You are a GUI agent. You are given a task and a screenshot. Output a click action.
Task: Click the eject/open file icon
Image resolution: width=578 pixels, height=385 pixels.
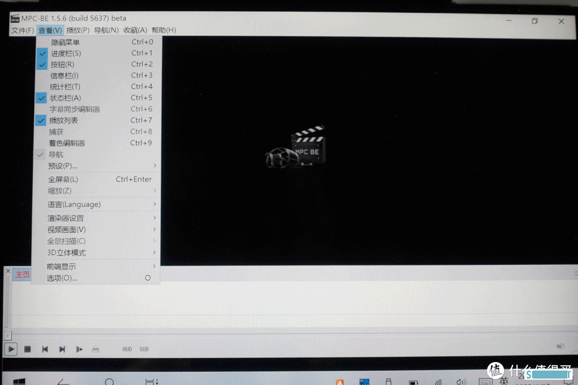click(x=95, y=349)
